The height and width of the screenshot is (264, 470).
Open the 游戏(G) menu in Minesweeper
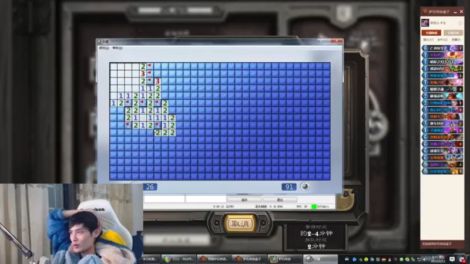(x=104, y=48)
